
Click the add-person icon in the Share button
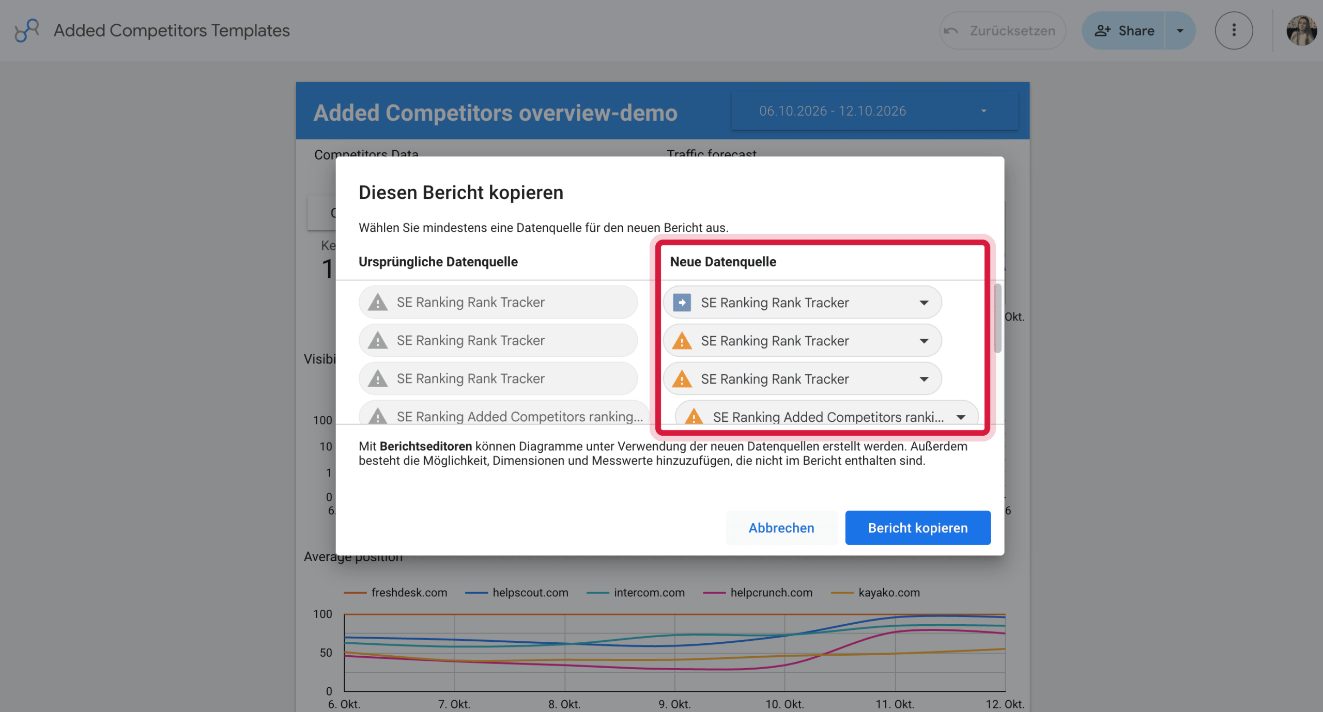click(x=1102, y=30)
